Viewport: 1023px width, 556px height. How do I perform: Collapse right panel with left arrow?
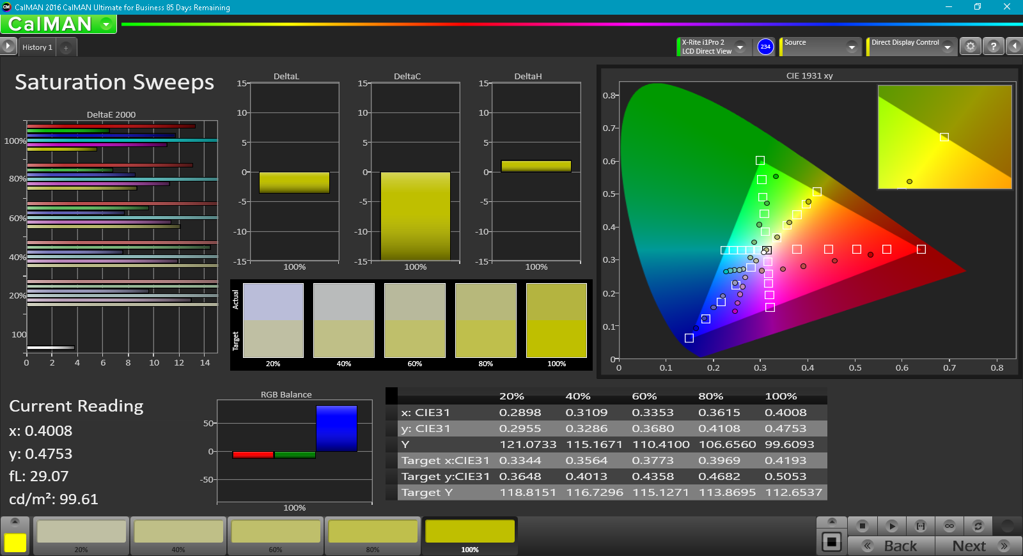pos(1014,47)
